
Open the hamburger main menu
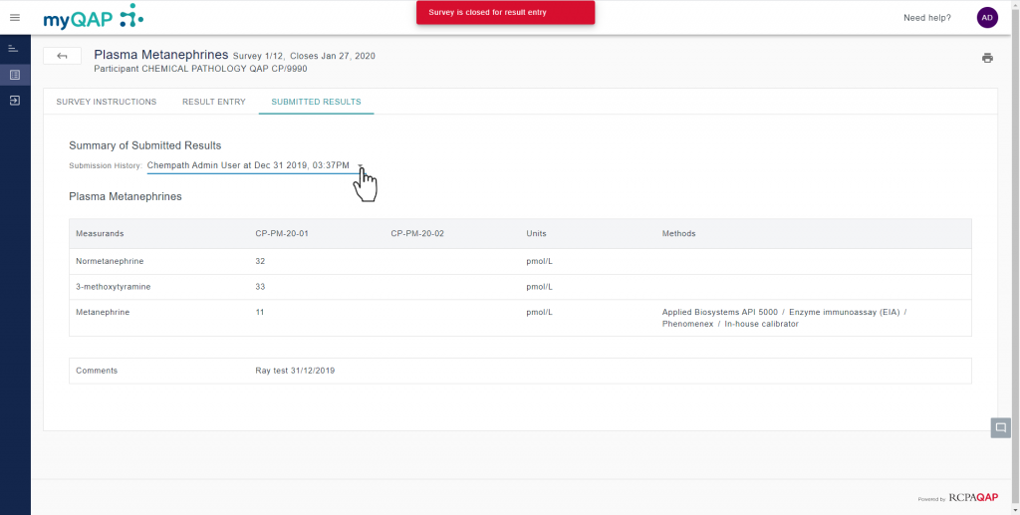click(15, 18)
